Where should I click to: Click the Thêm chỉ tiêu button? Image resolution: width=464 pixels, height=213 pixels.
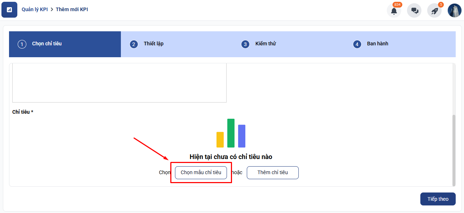point(272,173)
